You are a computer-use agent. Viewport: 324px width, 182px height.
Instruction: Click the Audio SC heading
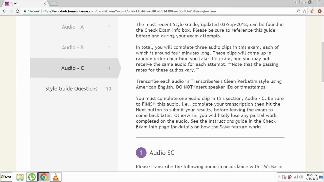(162, 153)
